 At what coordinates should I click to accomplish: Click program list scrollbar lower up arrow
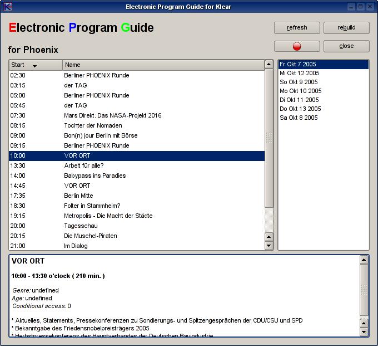tap(269, 237)
